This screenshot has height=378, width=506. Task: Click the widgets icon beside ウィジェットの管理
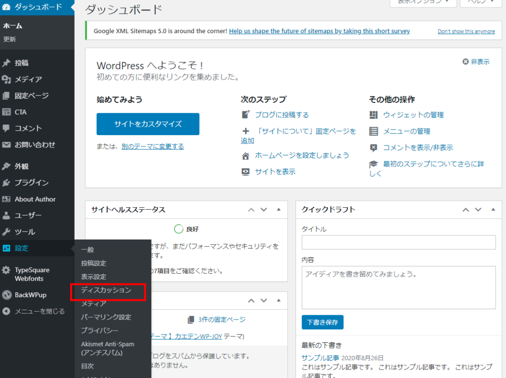pos(374,115)
